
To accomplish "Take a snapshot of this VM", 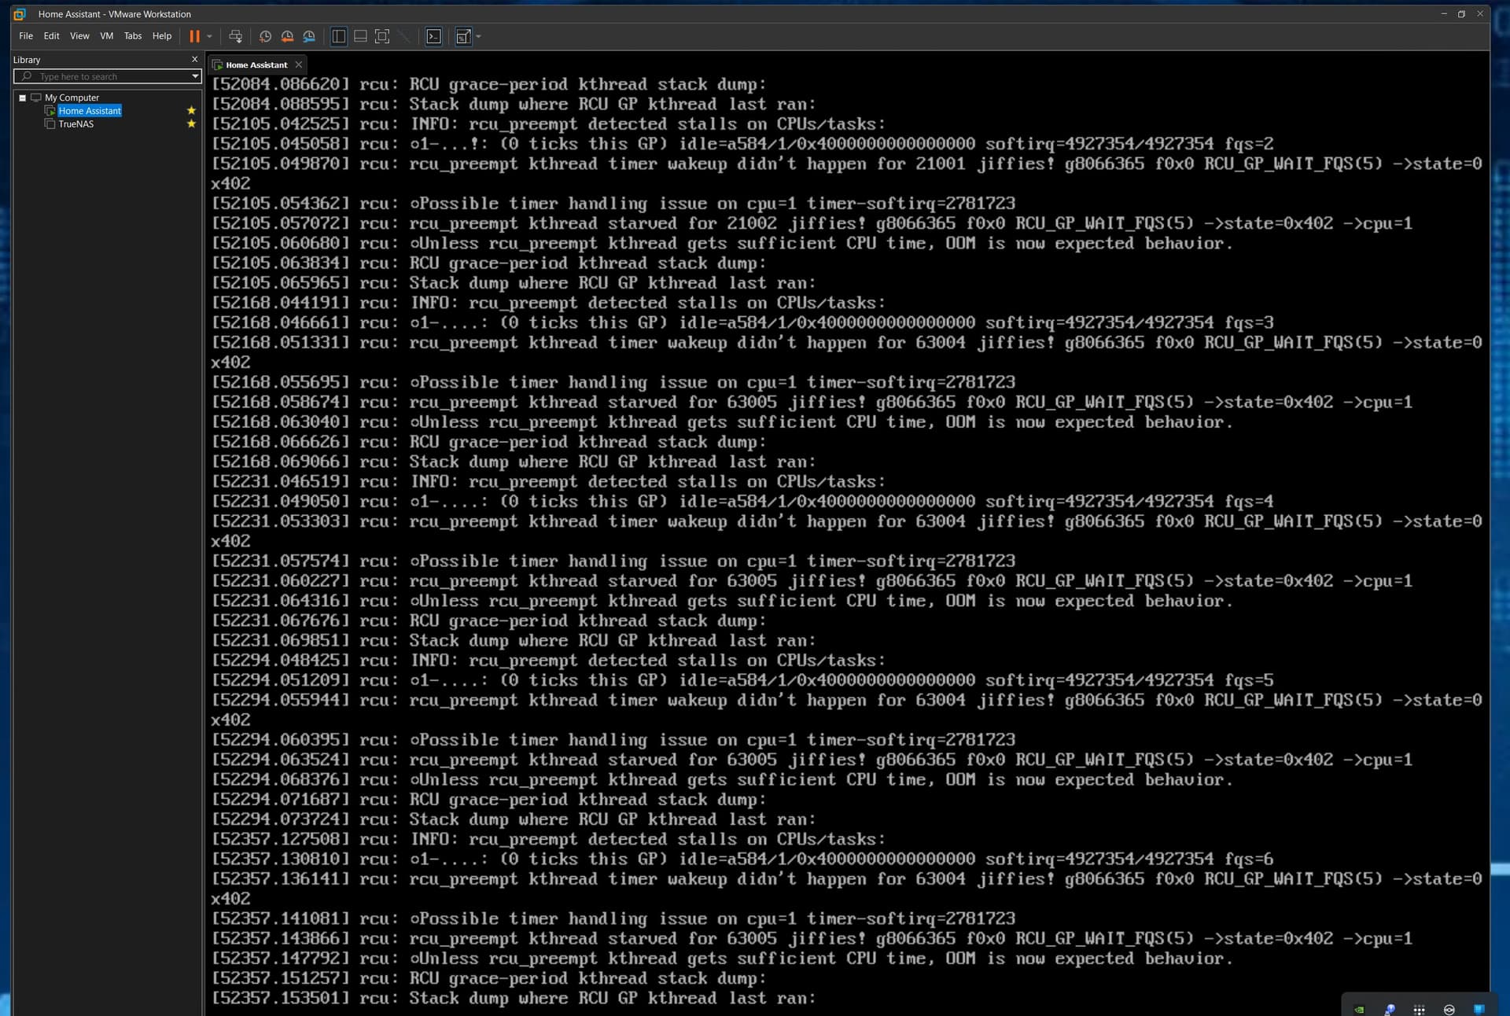I will point(265,36).
